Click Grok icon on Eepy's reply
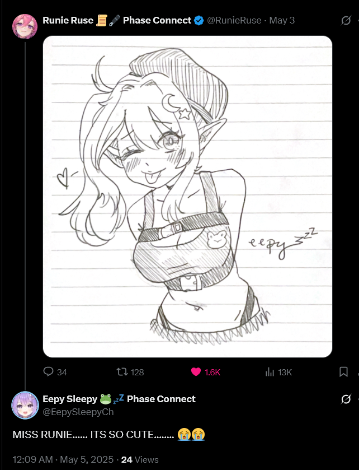The width and height of the screenshot is (359, 470). click(x=346, y=399)
